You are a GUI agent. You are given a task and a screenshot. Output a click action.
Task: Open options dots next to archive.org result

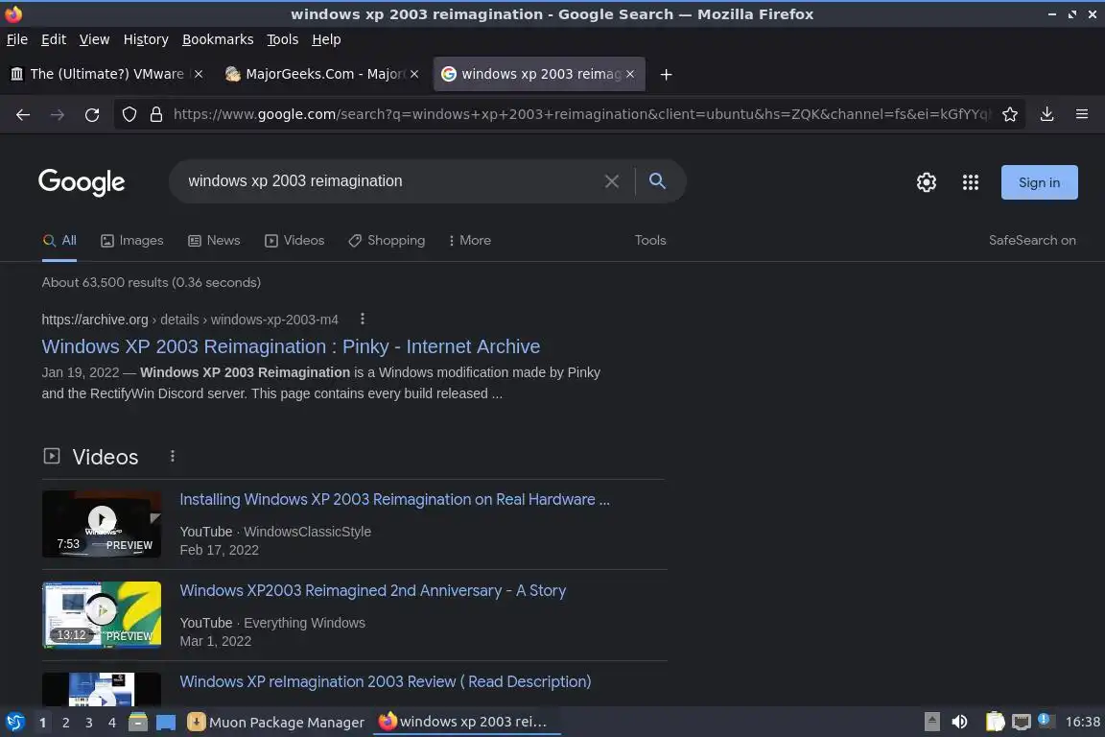(363, 319)
